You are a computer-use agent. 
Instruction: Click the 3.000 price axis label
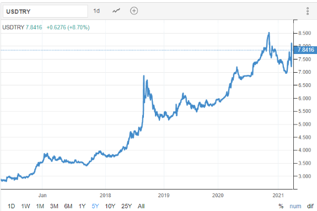pyautogui.click(x=305, y=176)
